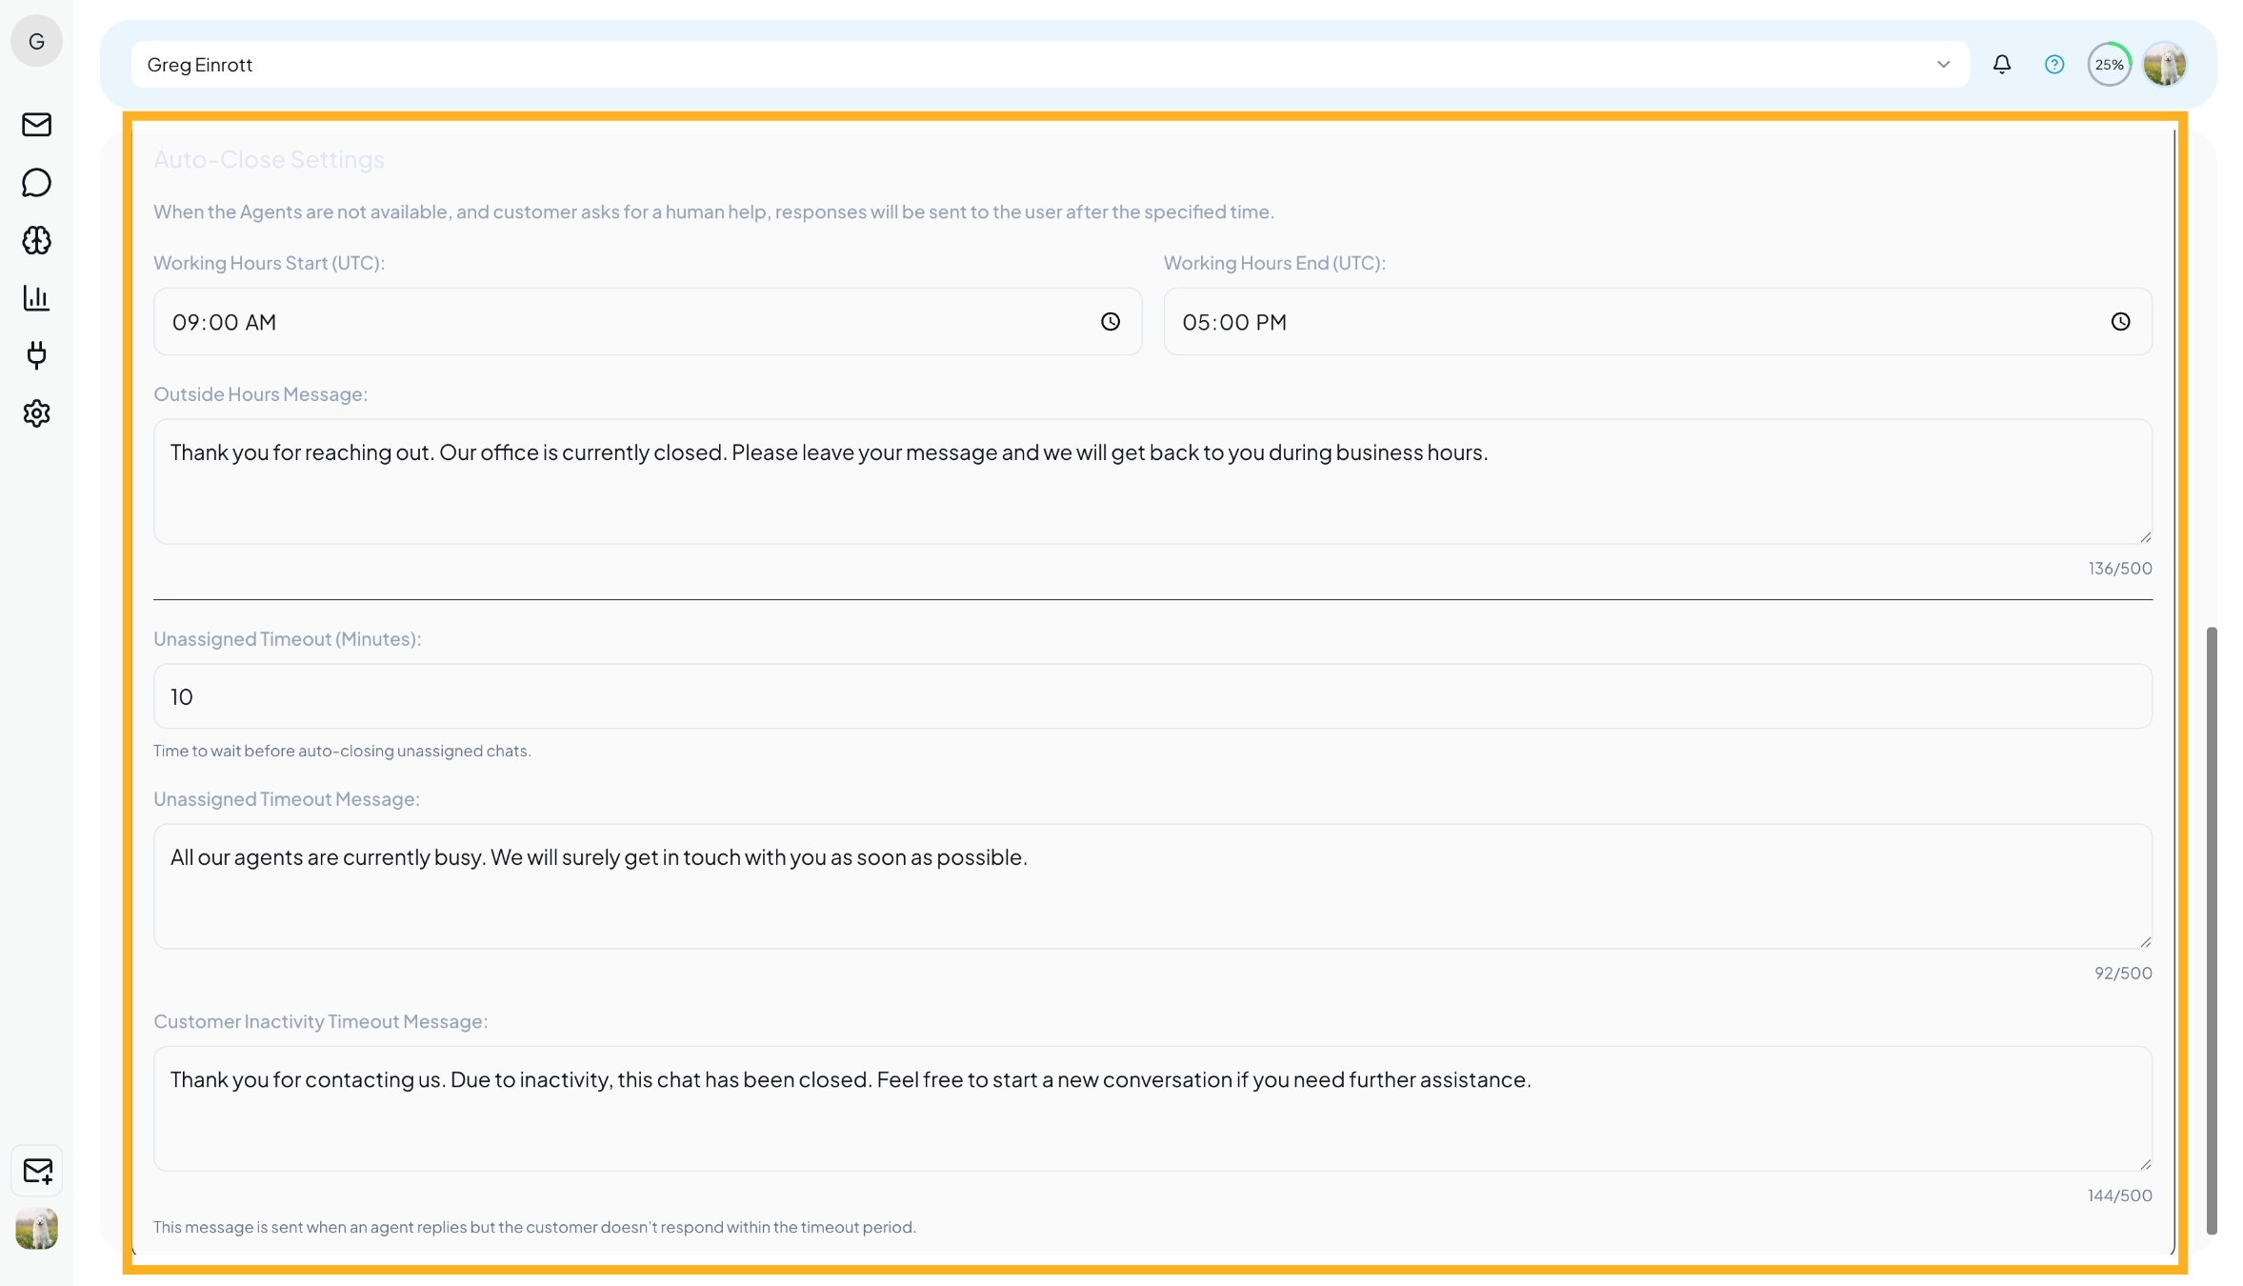Click the profile avatar at bottom of sidebar

point(36,1229)
